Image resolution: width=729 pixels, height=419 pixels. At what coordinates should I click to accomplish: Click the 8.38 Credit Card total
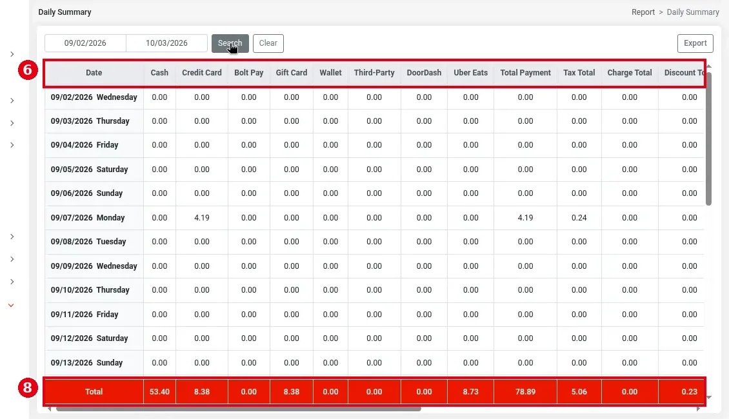point(202,391)
